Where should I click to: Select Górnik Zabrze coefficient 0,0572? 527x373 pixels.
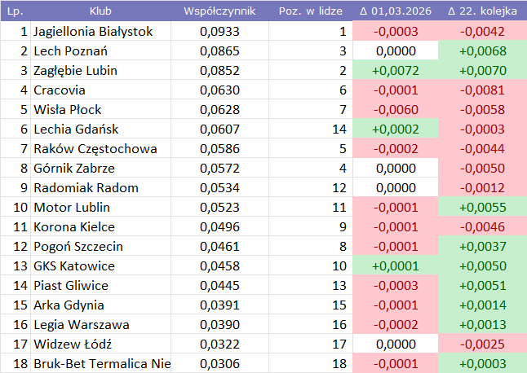[x=219, y=169]
